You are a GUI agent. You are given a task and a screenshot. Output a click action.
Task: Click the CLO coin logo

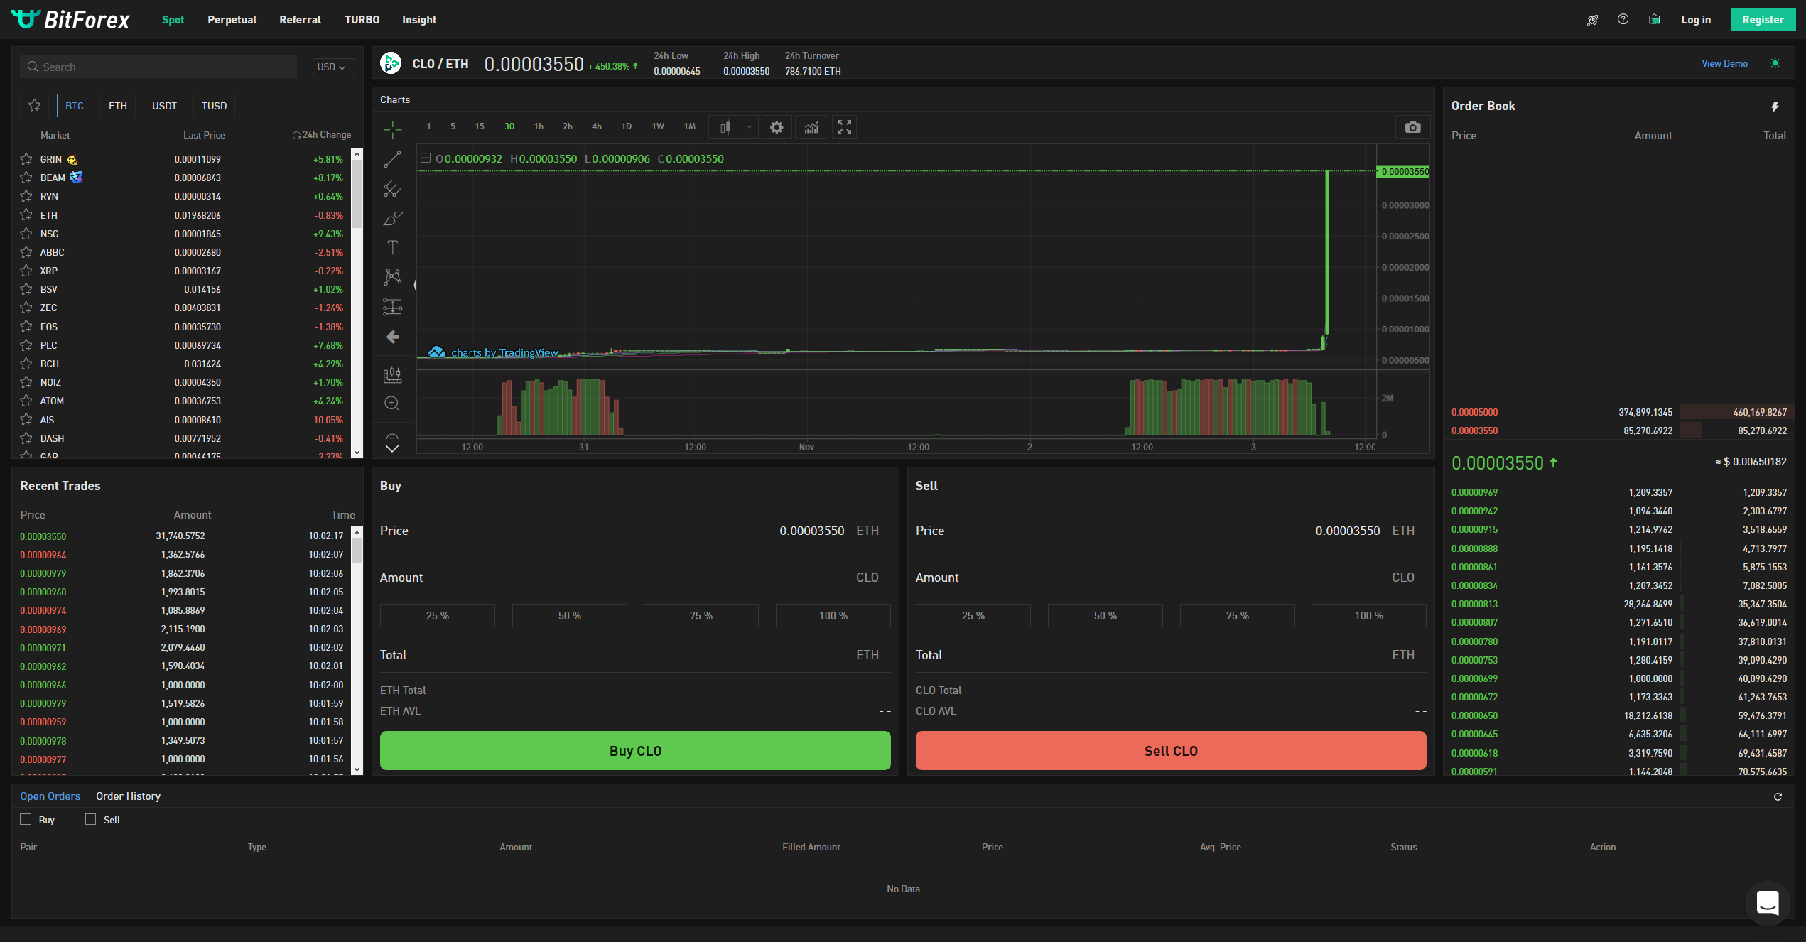tap(391, 63)
